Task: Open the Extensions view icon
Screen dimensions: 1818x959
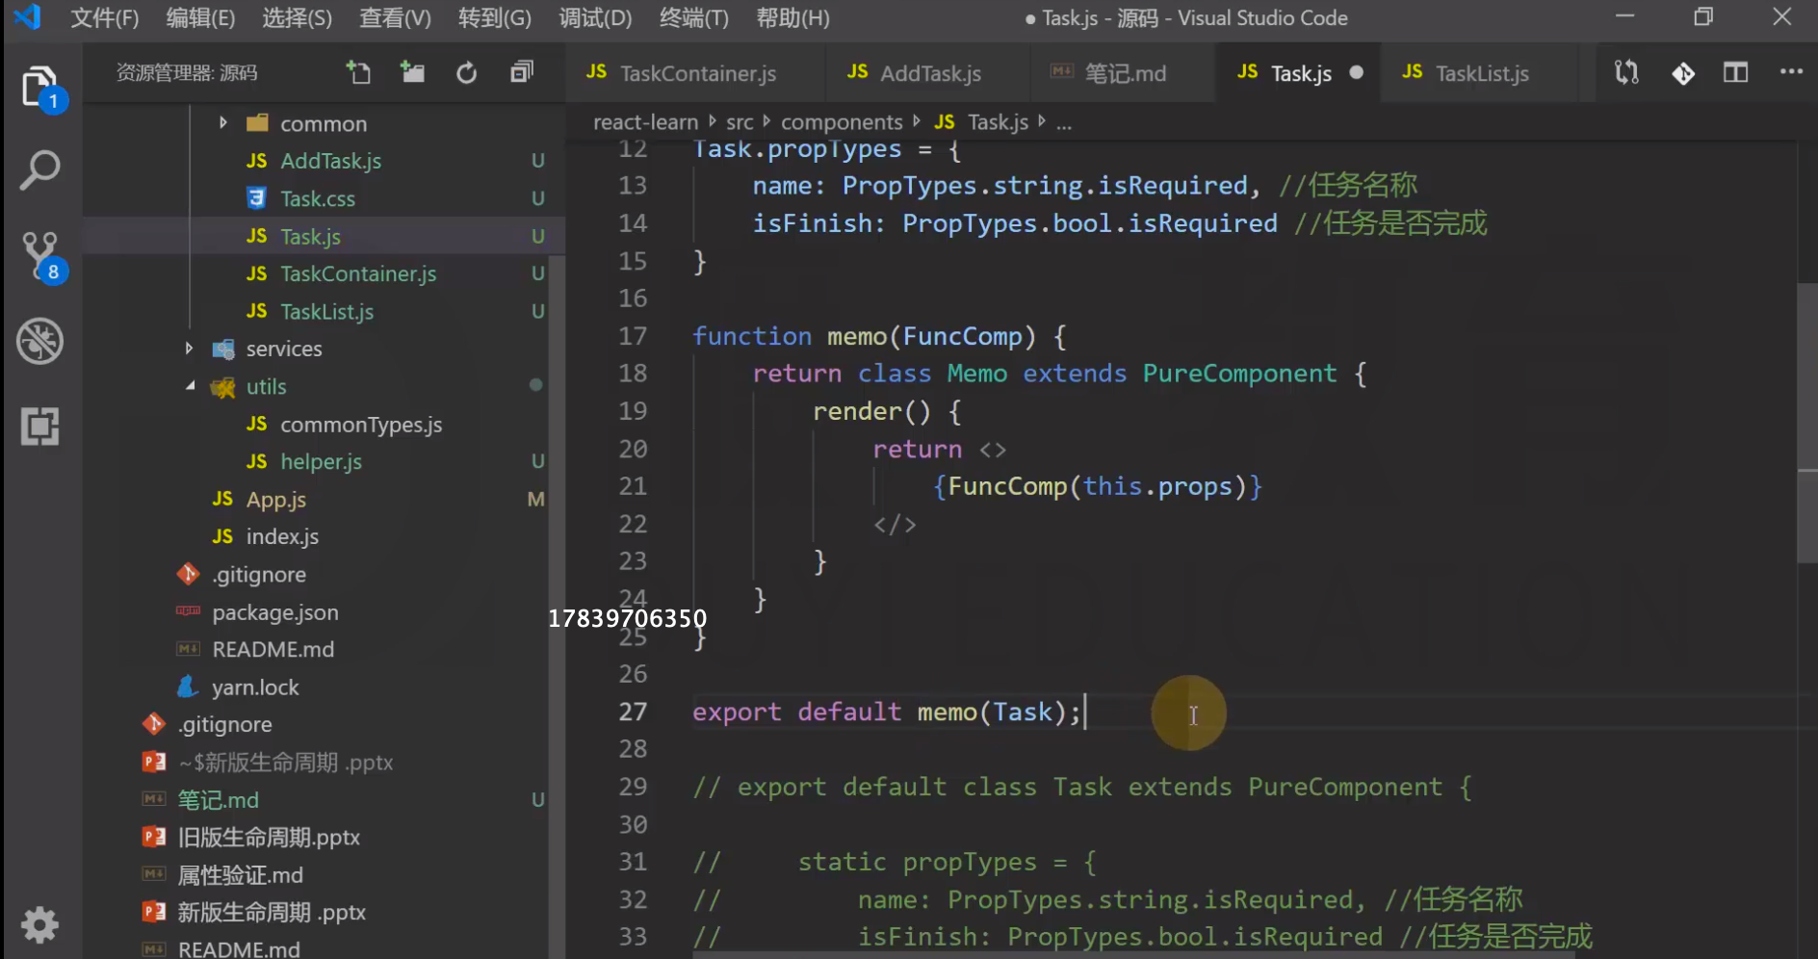Action: pyautogui.click(x=39, y=426)
